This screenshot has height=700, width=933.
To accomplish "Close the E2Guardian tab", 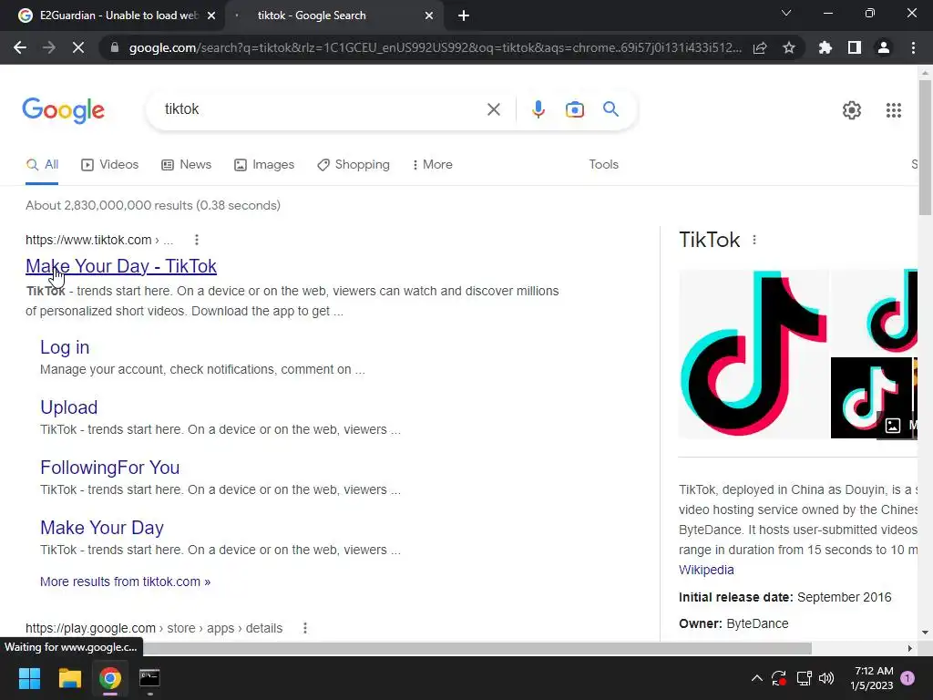I will pyautogui.click(x=211, y=15).
